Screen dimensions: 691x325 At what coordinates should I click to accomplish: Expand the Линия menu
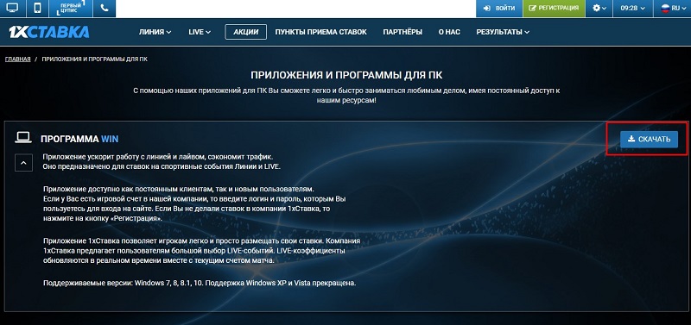pyautogui.click(x=155, y=32)
